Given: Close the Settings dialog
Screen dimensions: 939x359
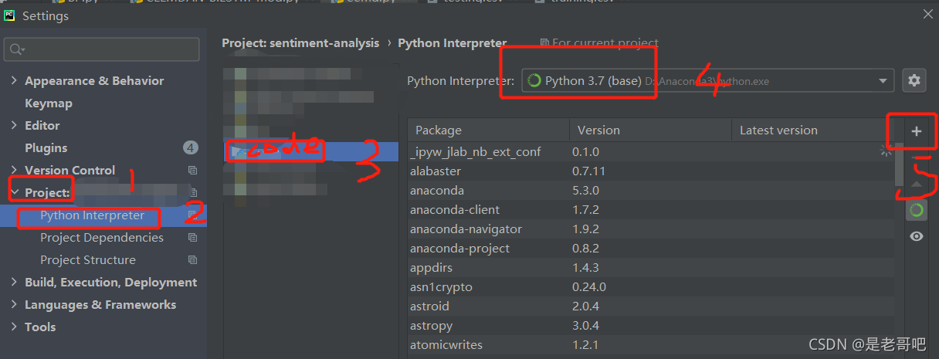Looking at the screenshot, I should point(927,12).
